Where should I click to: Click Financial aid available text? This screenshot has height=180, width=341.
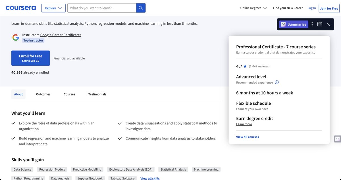coord(69,58)
